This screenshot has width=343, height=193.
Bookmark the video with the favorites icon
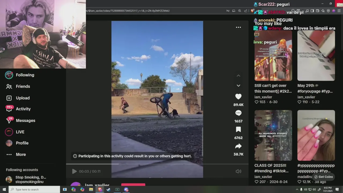[238, 130]
